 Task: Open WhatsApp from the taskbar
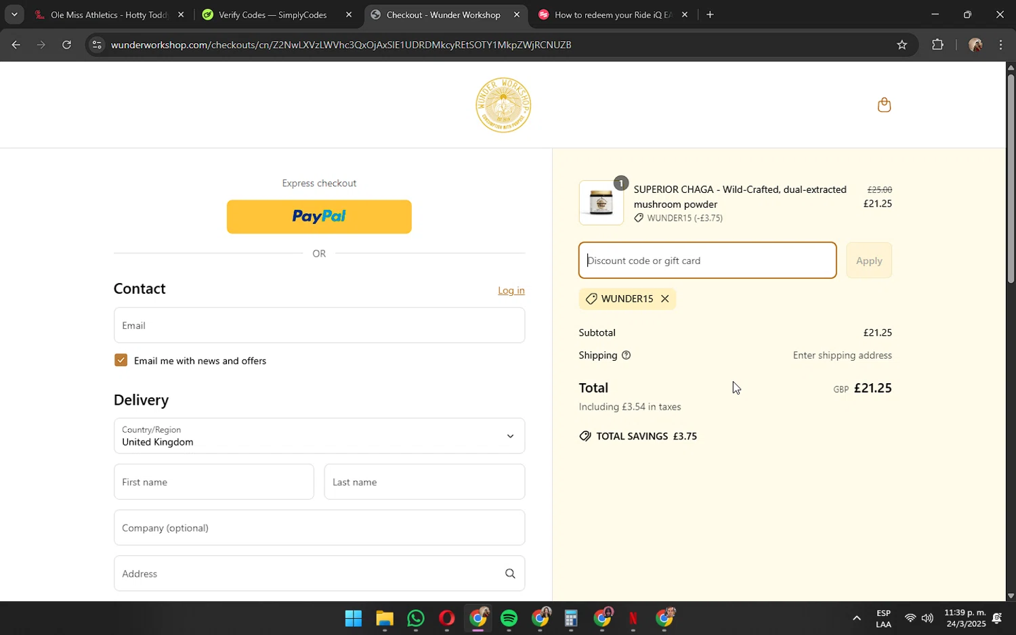pos(416,619)
